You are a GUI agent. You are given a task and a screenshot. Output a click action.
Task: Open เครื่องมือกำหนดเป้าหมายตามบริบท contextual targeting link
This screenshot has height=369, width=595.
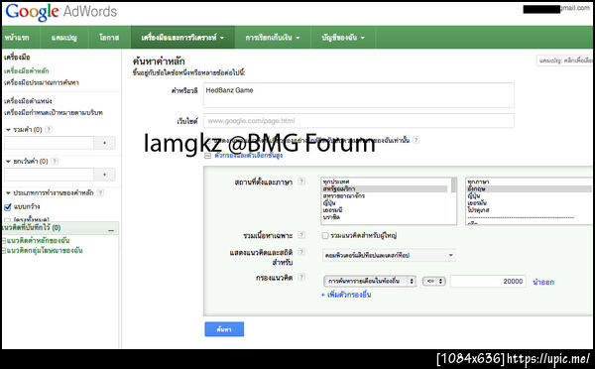point(54,112)
